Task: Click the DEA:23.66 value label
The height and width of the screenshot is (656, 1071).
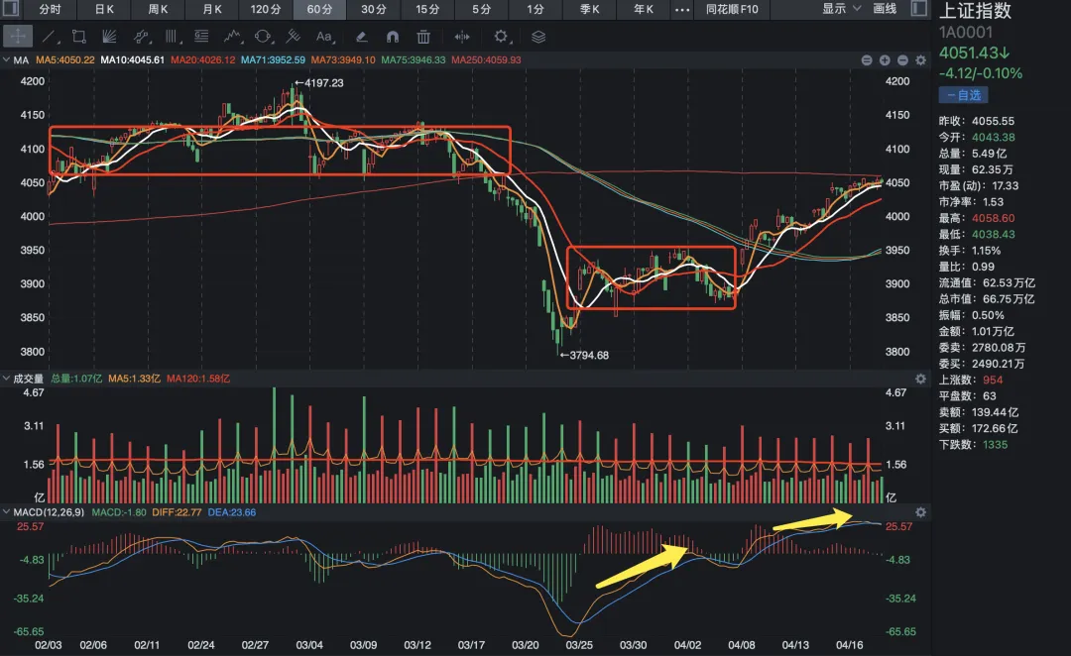Action: pyautogui.click(x=231, y=512)
